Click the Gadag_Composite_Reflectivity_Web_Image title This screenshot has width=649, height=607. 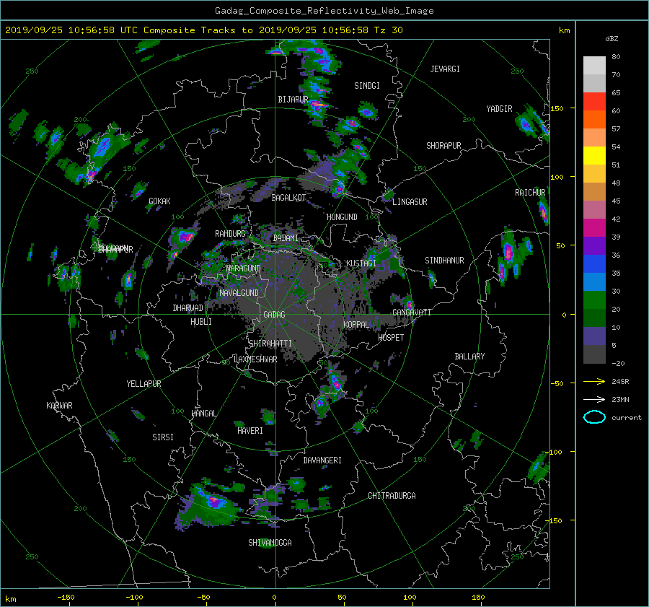(x=324, y=11)
